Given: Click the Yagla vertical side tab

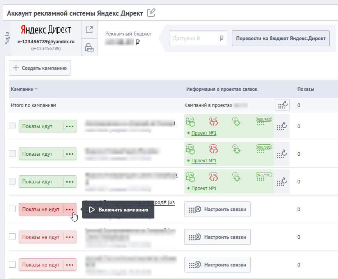Looking at the screenshot, I should pos(7,38).
